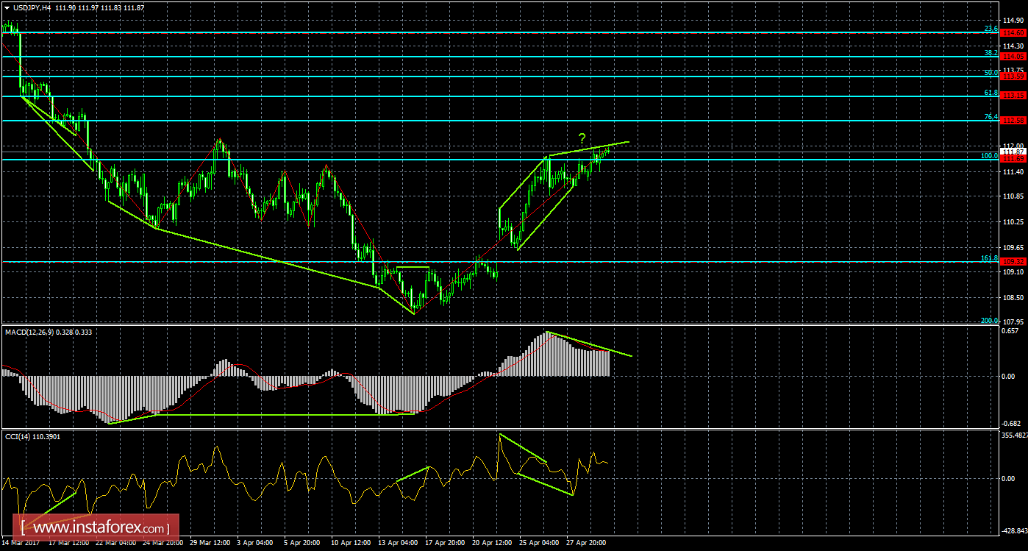
Task: Select the 23.6 Fibonacci level label
Action: (x=990, y=29)
